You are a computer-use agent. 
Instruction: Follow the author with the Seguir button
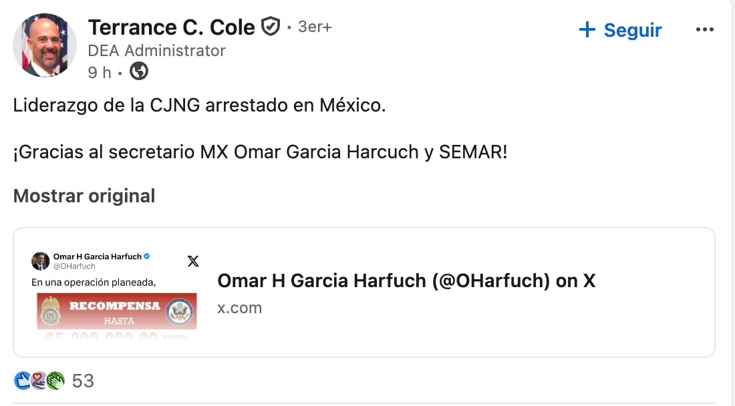(x=620, y=30)
